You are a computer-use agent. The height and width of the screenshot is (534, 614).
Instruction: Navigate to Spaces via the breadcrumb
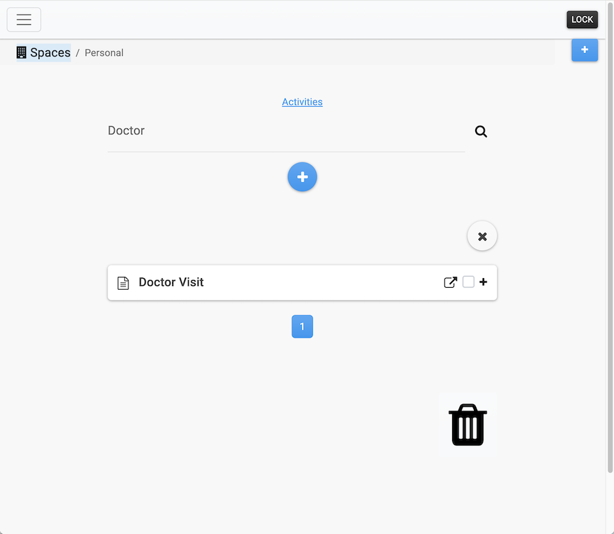tap(50, 52)
